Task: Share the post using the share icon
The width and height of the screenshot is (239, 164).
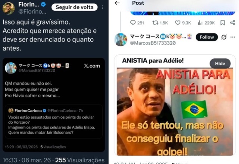Action: [x=233, y=23]
